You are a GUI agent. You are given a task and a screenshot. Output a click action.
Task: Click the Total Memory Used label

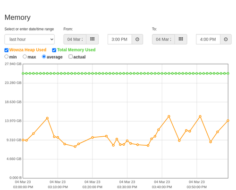76,50
